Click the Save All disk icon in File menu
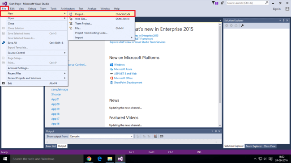The image size is (291, 163). [3, 43]
